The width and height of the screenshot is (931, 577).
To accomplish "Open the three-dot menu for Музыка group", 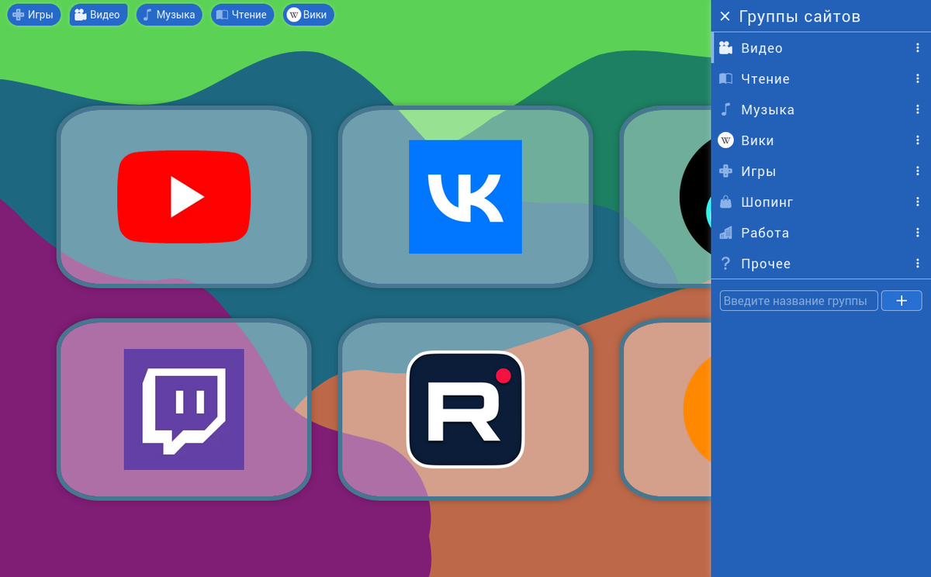I will click(918, 109).
